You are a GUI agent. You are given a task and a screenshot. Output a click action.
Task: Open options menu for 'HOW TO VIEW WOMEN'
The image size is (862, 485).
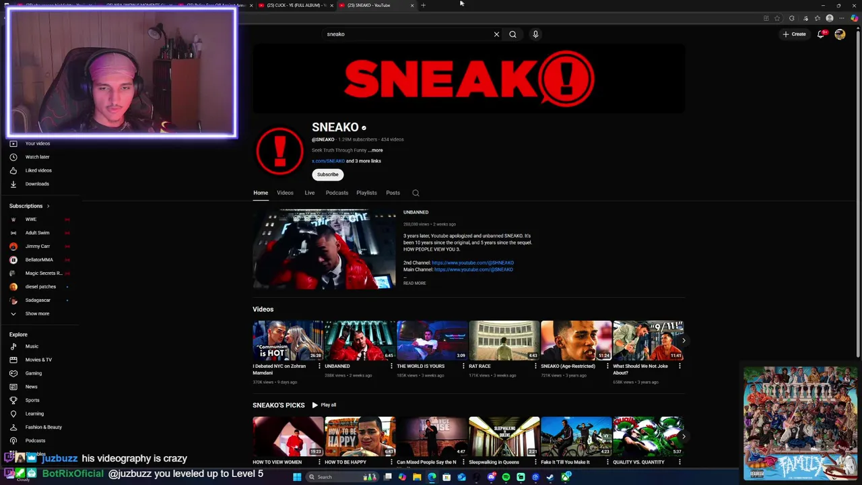pyautogui.click(x=319, y=462)
